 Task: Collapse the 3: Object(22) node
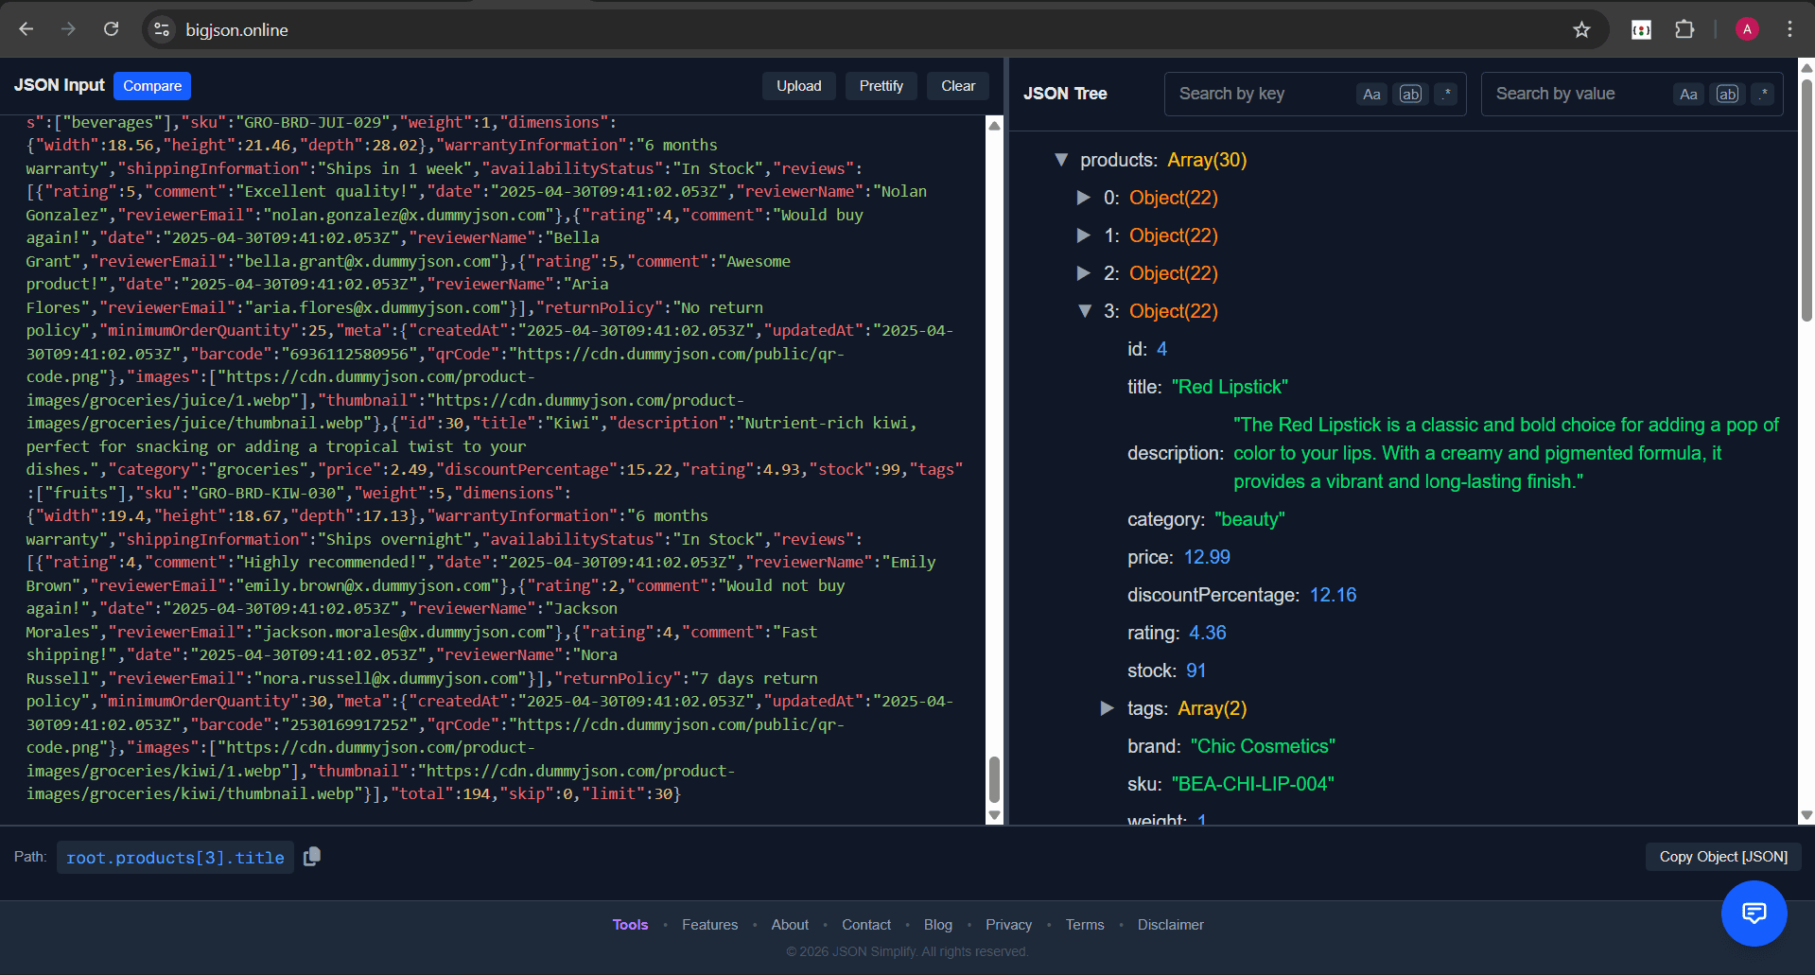point(1085,311)
